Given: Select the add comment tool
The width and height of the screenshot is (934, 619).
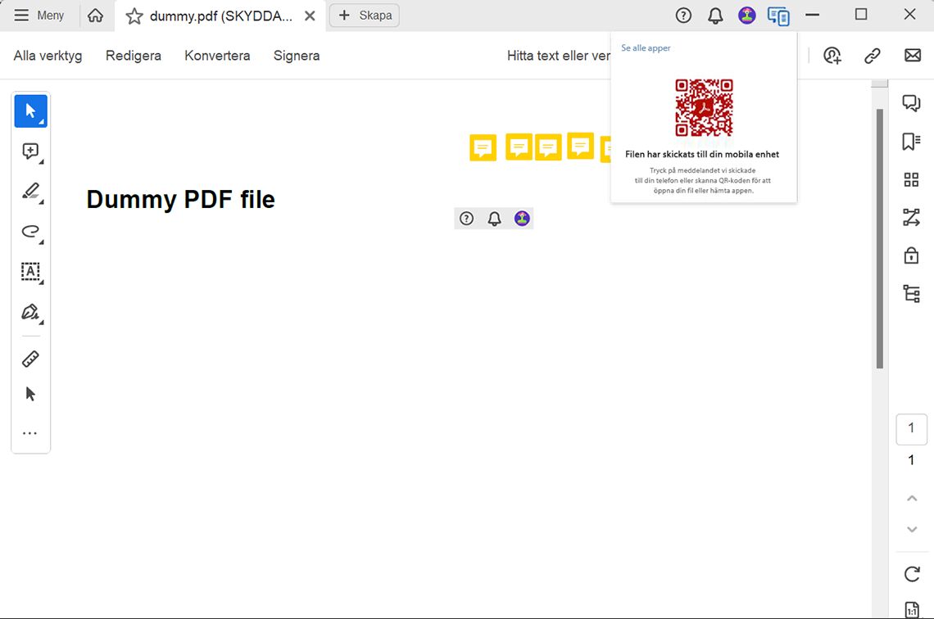Looking at the screenshot, I should pyautogui.click(x=31, y=151).
